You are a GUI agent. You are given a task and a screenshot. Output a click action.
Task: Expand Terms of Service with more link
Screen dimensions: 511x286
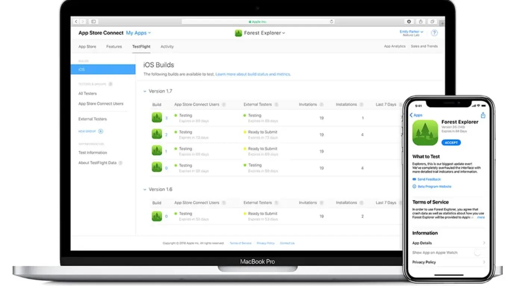coord(481,217)
